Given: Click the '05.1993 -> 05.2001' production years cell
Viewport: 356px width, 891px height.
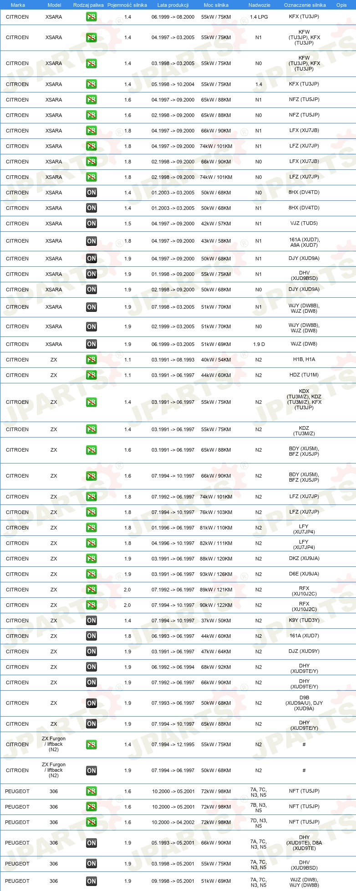Looking at the screenshot, I should 173,843.
